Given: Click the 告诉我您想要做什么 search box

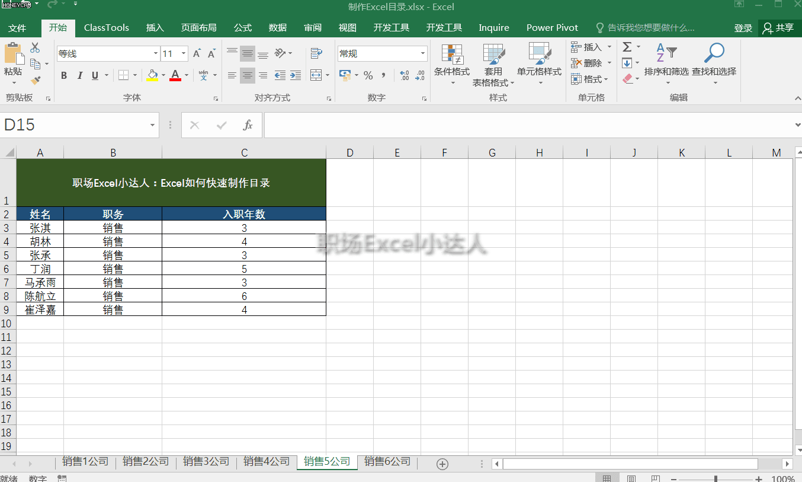Looking at the screenshot, I should pos(645,28).
